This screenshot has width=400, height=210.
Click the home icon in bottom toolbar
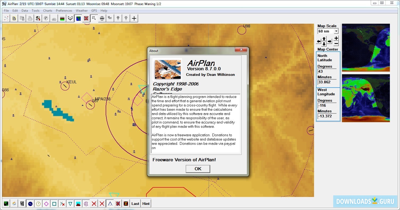click(14, 204)
